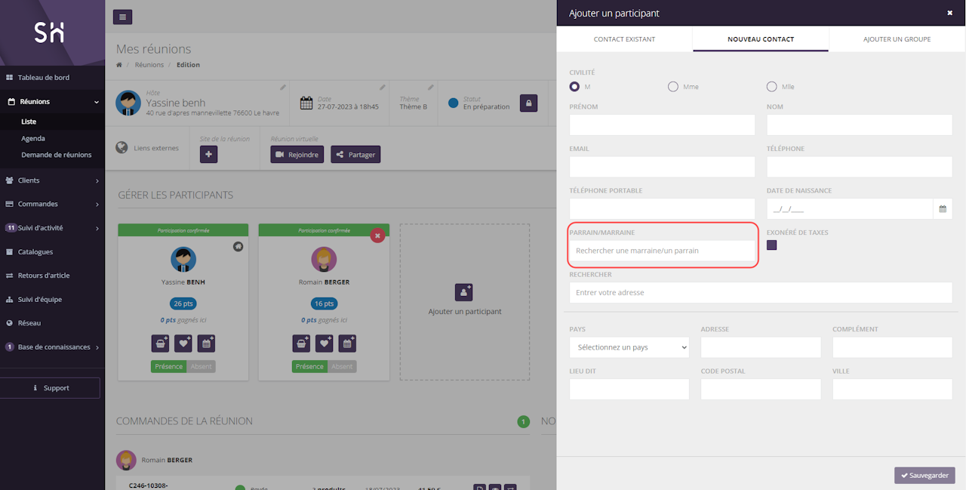Choose the Mlle civility option

tap(771, 87)
